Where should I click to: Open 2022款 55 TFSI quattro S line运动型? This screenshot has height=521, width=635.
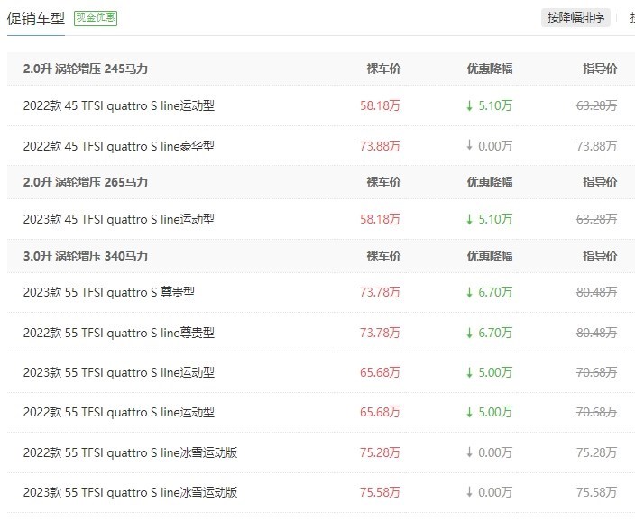(119, 412)
